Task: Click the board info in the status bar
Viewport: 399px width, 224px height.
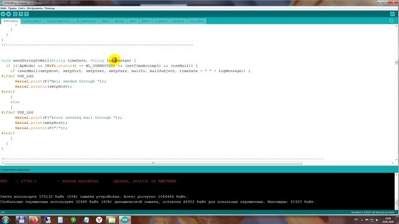Action: pyautogui.click(x=373, y=212)
